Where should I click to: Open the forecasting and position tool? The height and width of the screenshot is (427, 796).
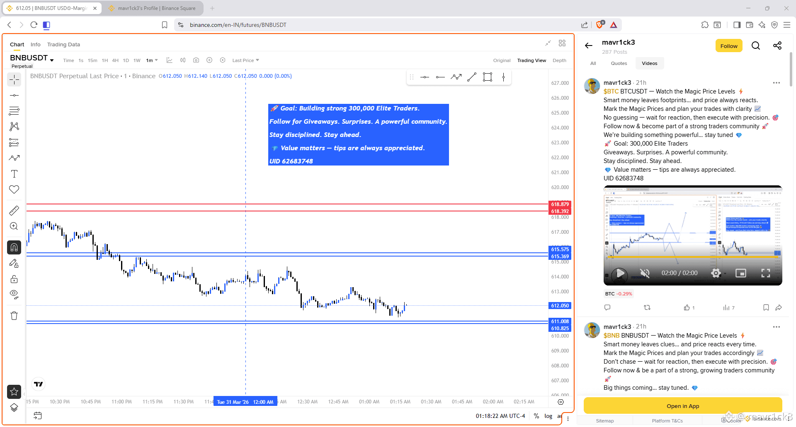coord(14,142)
